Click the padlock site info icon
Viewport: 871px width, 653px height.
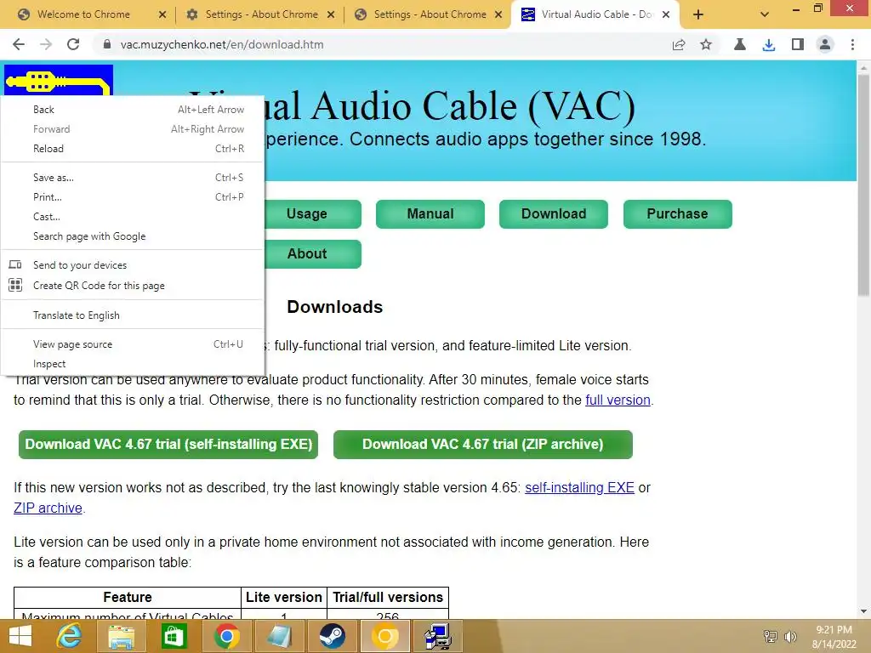tap(107, 44)
